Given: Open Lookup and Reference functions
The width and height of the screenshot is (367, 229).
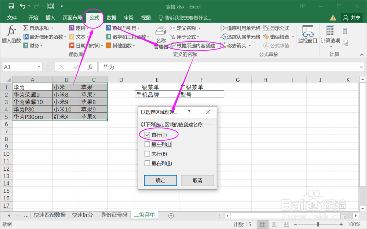Looking at the screenshot, I should click(x=123, y=28).
